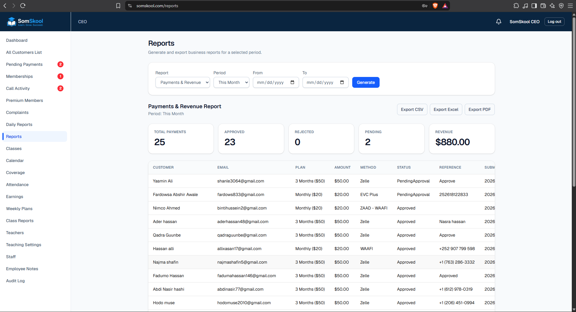
Task: Open Daily Reports sidebar item
Action: coord(35,124)
